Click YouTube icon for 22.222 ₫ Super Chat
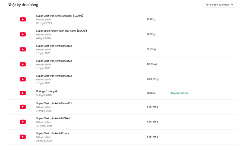Image resolution: width=239 pixels, height=145 pixels. tap(23, 19)
